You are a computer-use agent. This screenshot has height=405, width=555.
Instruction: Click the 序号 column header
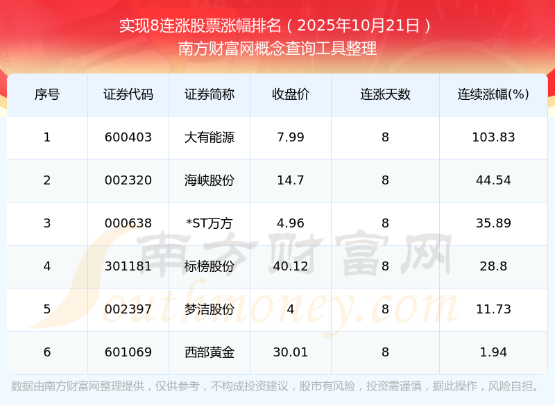pos(47,94)
